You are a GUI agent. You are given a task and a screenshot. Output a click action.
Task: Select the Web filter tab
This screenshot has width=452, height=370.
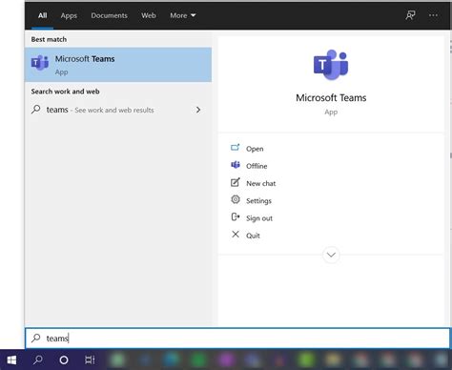(x=149, y=15)
